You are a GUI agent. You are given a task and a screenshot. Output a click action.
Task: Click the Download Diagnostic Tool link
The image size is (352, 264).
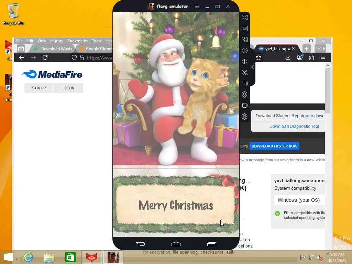click(294, 126)
